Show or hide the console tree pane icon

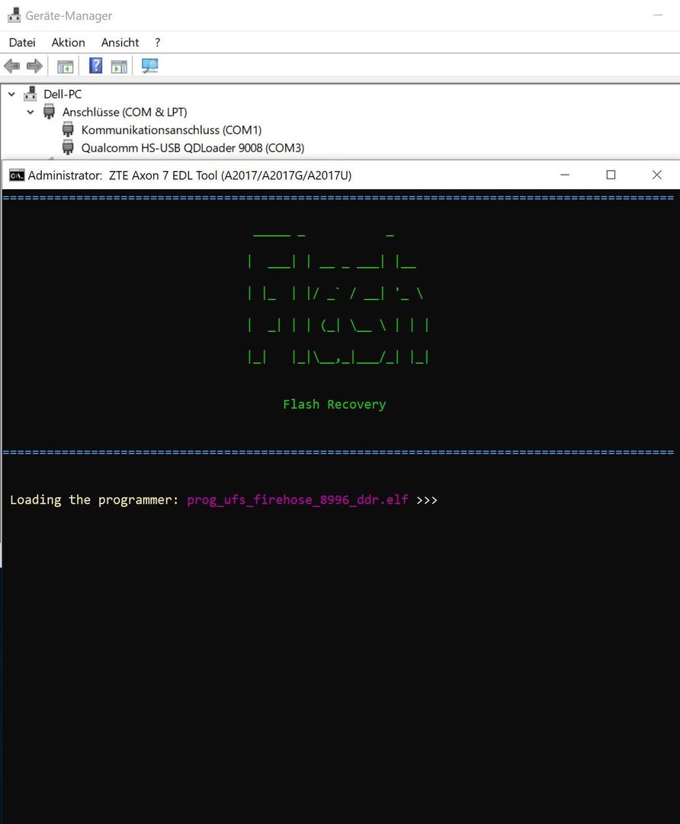click(65, 66)
